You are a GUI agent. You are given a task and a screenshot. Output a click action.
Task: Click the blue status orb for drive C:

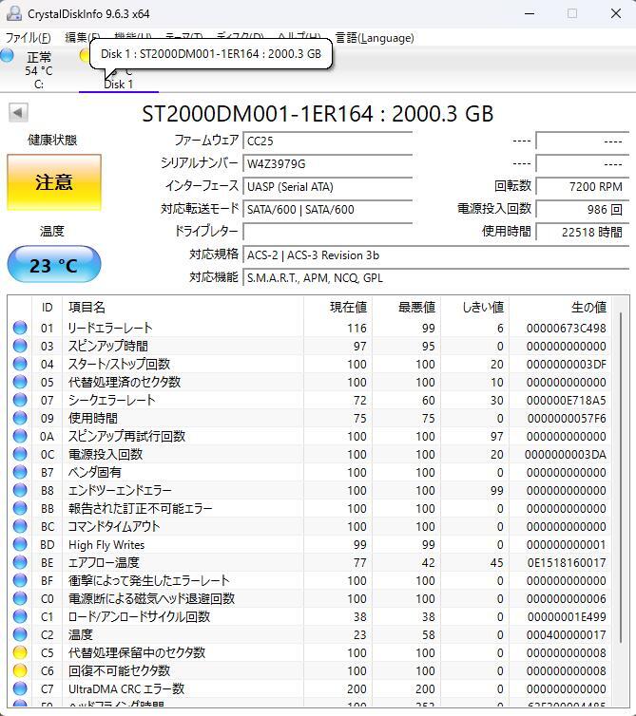[x=8, y=56]
